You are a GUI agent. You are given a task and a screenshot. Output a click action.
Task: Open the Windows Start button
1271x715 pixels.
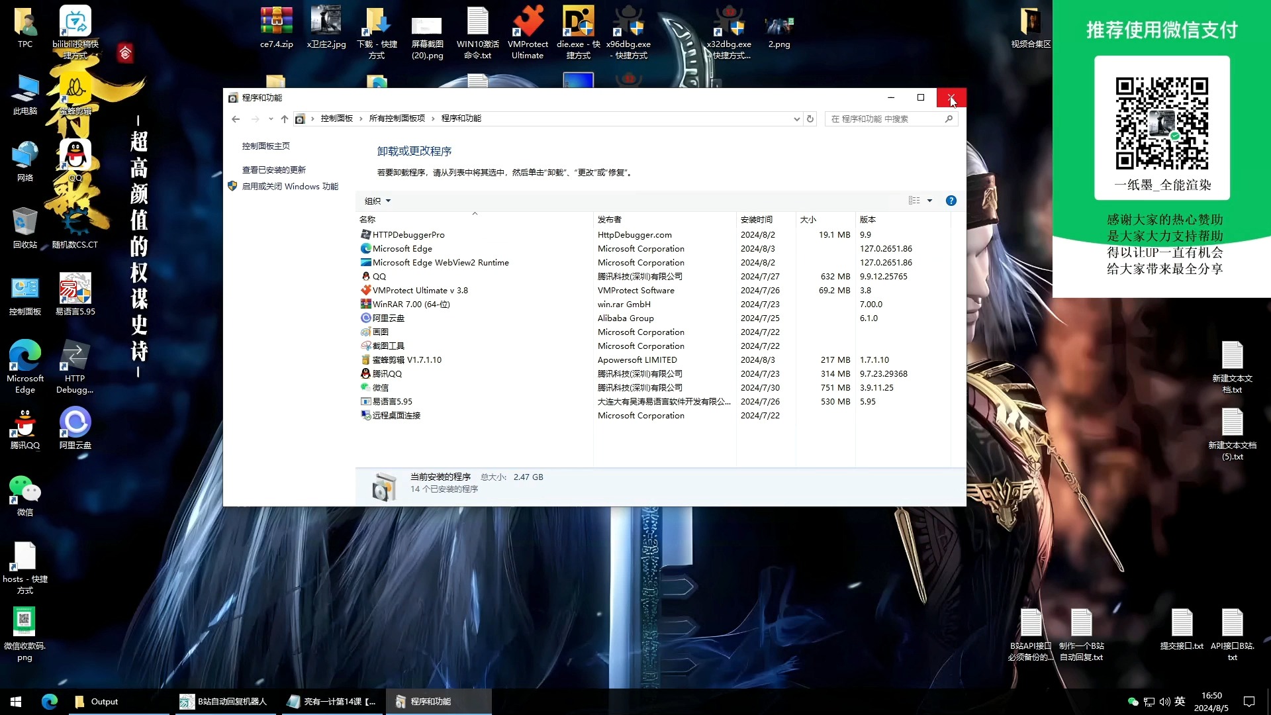point(16,701)
